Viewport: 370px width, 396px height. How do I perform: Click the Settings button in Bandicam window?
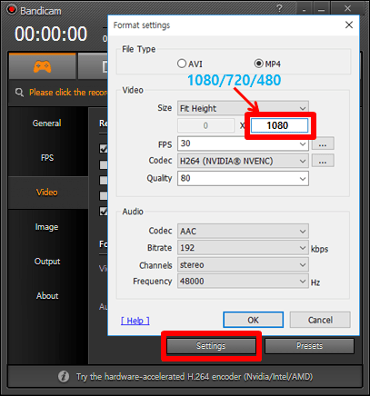pos(211,346)
